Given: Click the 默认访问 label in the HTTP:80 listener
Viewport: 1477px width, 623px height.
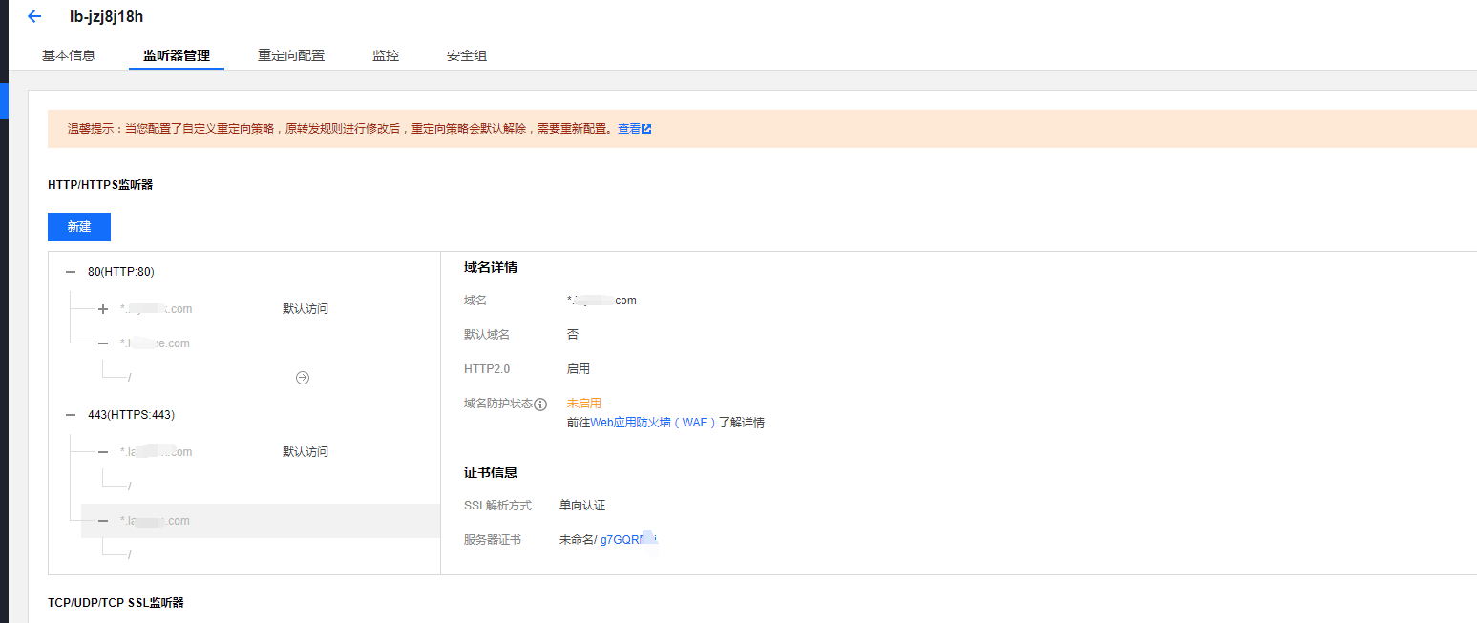Looking at the screenshot, I should click(306, 309).
